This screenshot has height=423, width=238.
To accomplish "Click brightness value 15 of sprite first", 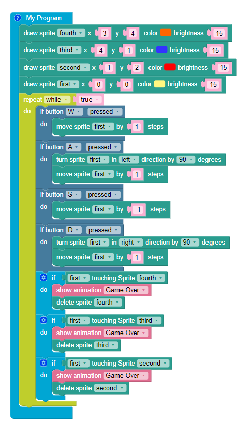I will pos(213,85).
